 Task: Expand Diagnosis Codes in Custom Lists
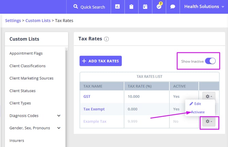point(59,116)
